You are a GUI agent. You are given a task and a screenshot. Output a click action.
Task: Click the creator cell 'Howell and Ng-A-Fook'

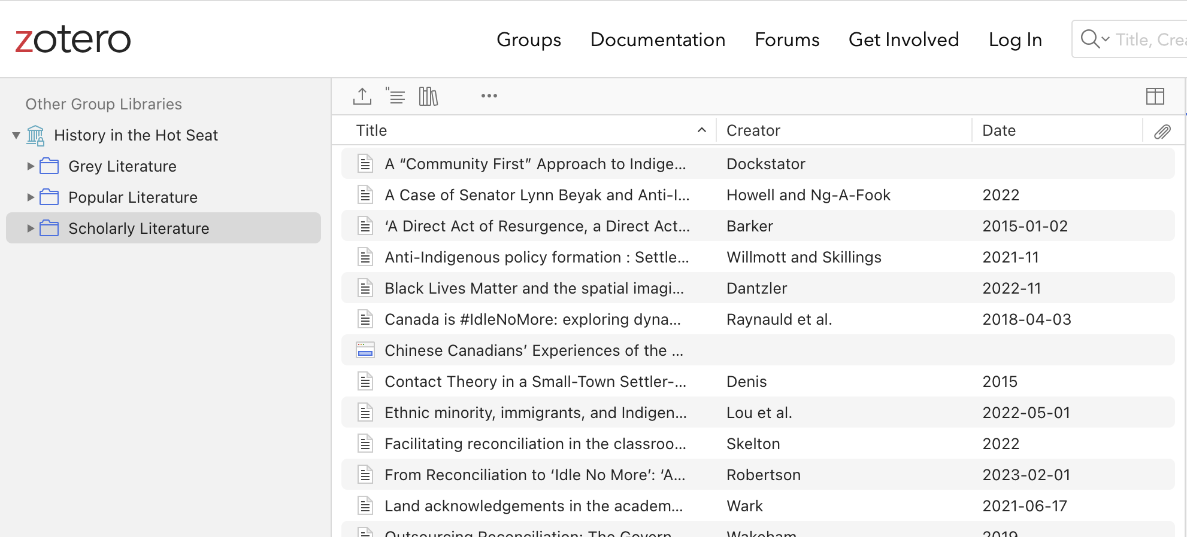pos(809,195)
